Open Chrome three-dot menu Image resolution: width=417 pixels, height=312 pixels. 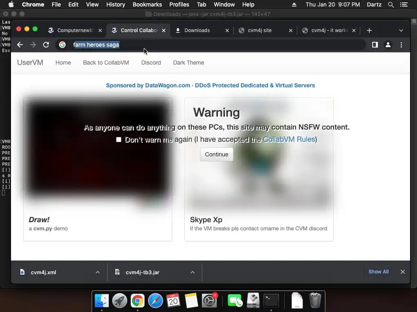pos(401,45)
